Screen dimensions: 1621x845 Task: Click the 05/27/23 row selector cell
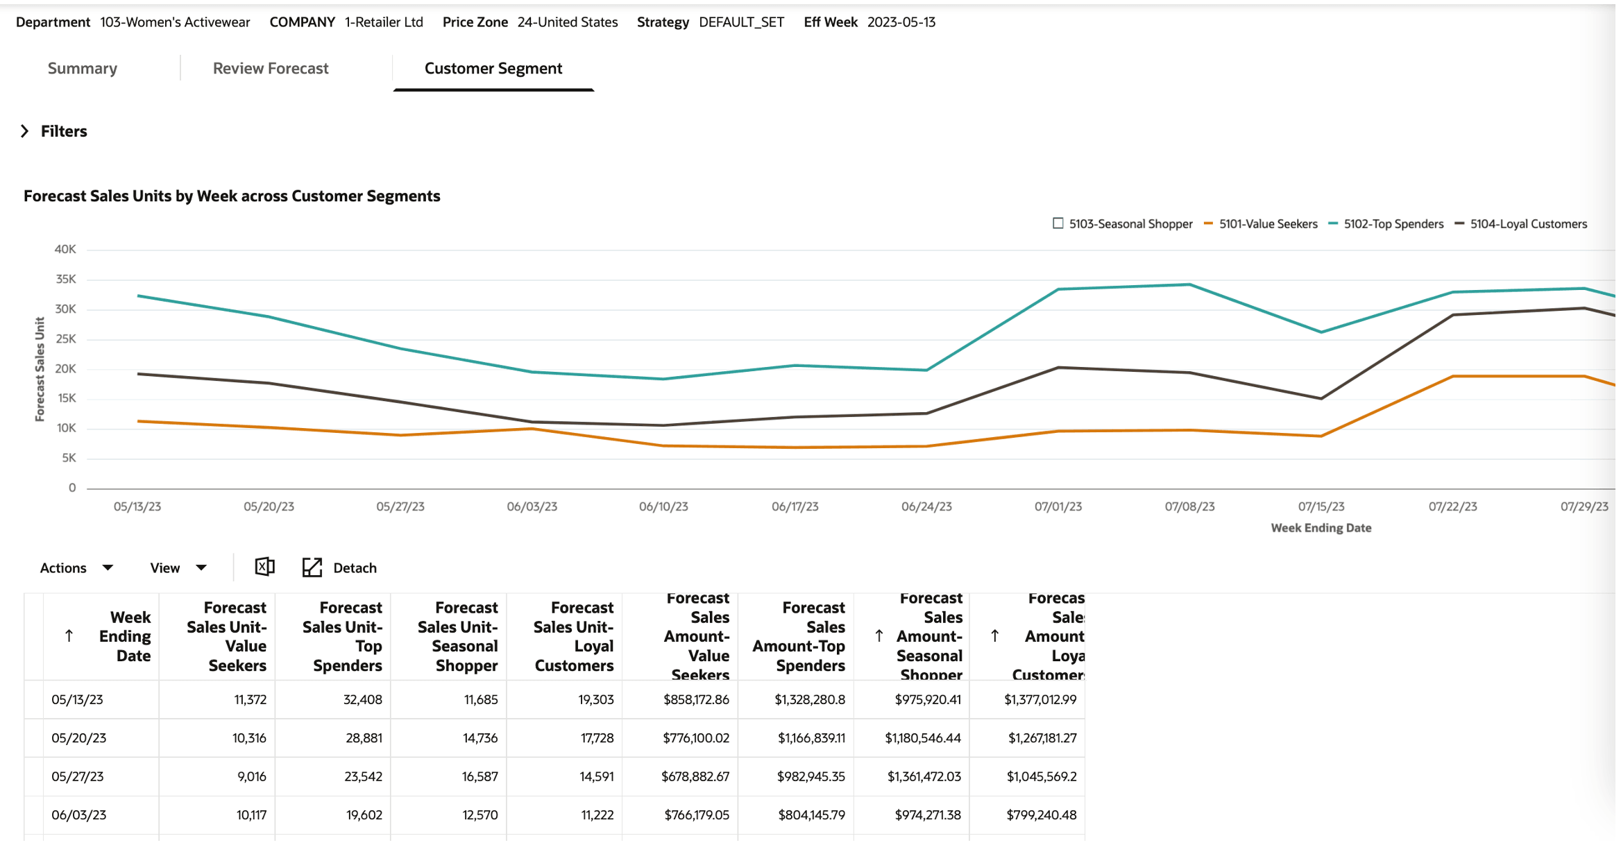(34, 777)
